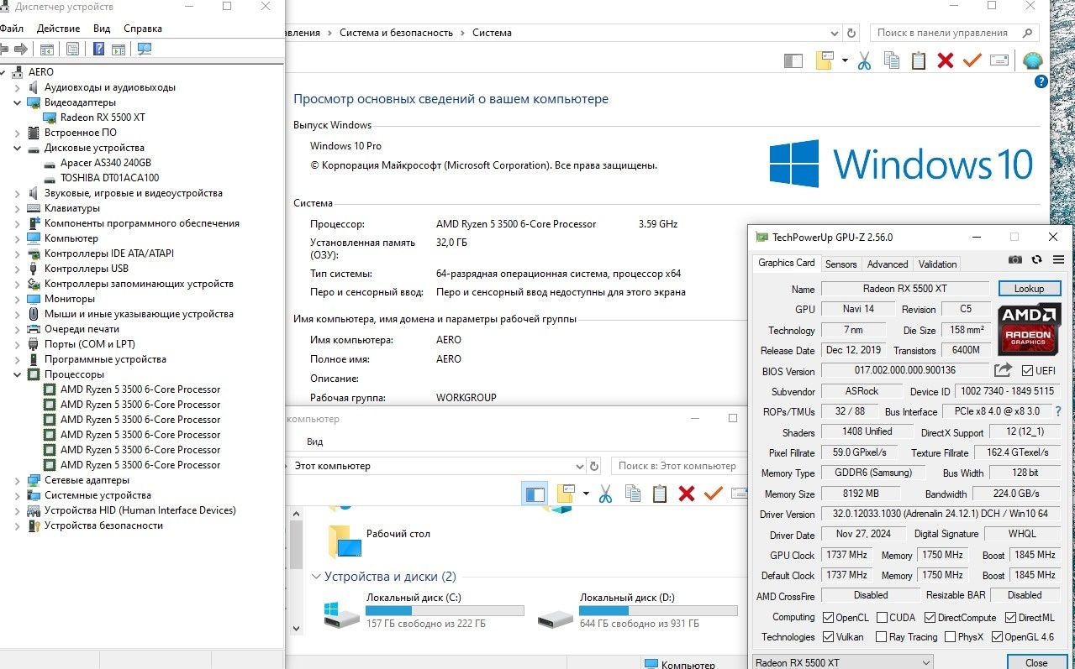Viewport: 1075px width, 669px height.
Task: Toggle the DirectML checkbox
Action: 1009,617
